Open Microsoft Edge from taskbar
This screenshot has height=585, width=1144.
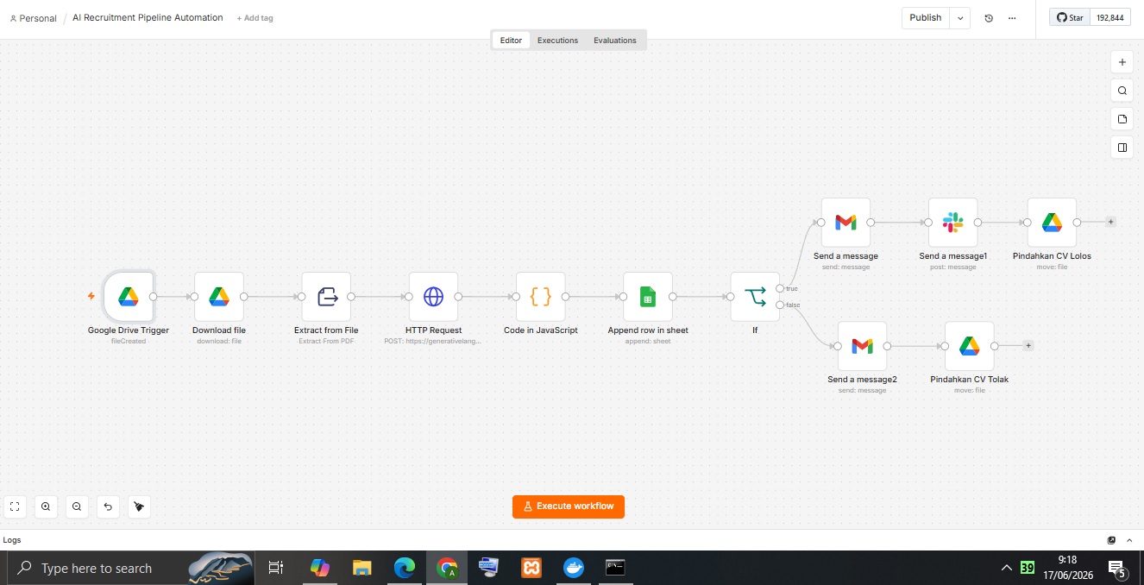point(405,568)
